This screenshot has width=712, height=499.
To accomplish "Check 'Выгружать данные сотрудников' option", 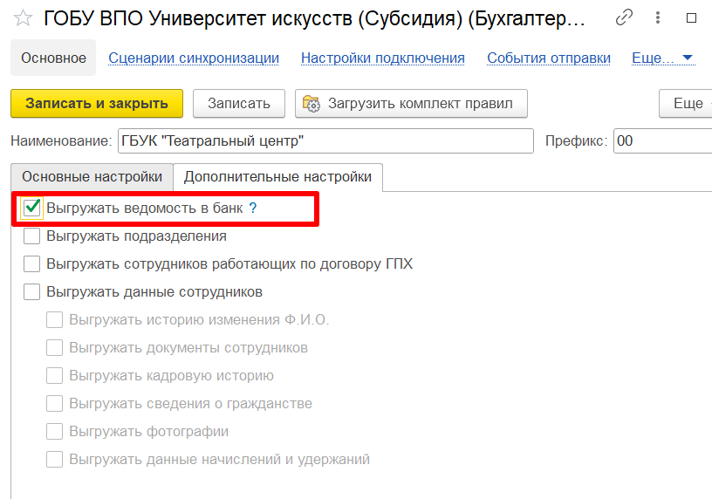I will point(32,291).
